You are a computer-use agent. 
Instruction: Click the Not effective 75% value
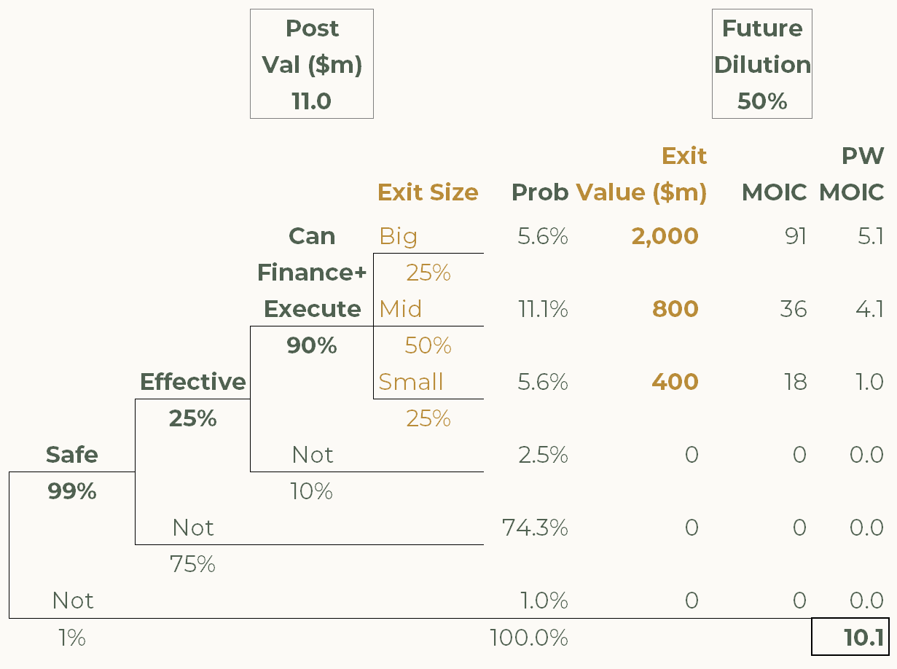coord(192,564)
